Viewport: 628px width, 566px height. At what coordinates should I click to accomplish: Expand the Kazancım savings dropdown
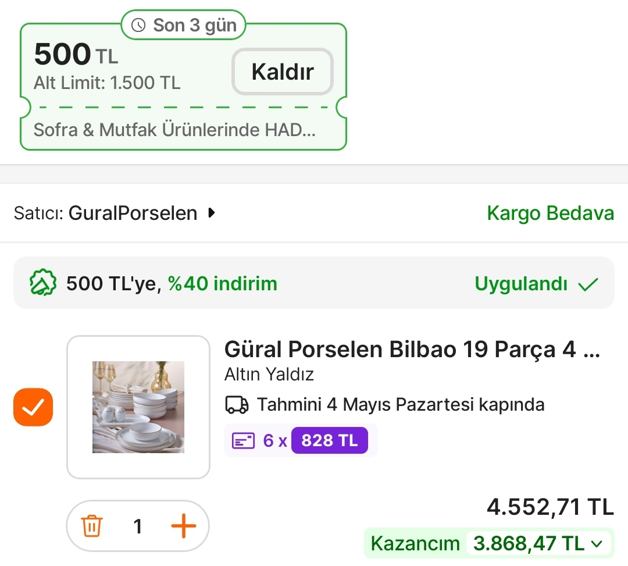597,544
